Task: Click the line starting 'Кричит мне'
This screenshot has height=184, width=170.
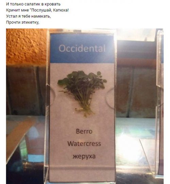Action: point(37,10)
